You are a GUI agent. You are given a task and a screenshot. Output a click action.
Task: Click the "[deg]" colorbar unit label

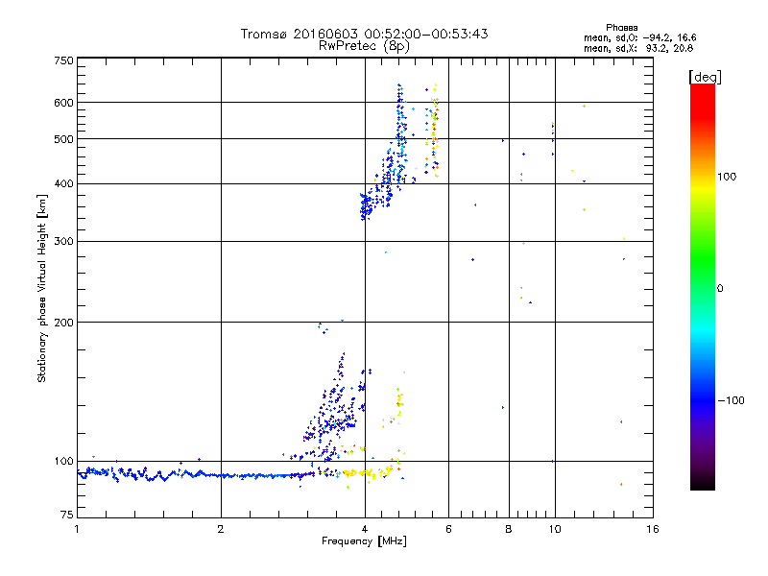(705, 77)
